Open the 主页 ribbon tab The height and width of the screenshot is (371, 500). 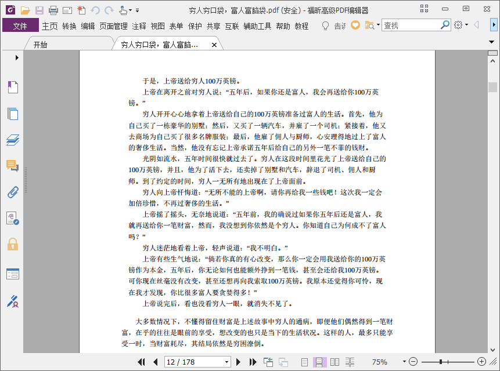50,26
